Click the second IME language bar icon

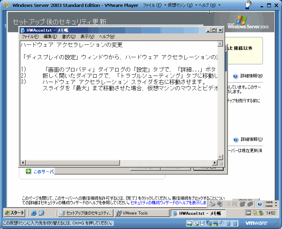[220, 204]
